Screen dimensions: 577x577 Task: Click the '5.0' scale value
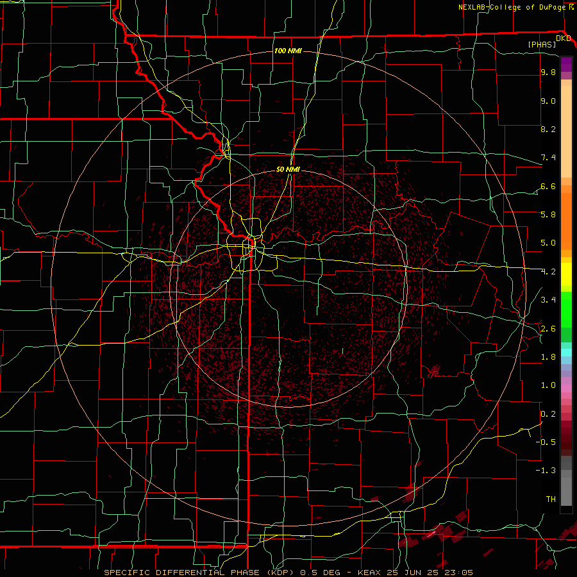tap(548, 243)
